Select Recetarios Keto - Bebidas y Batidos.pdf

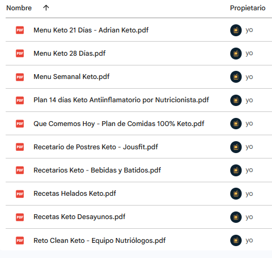click(97, 170)
